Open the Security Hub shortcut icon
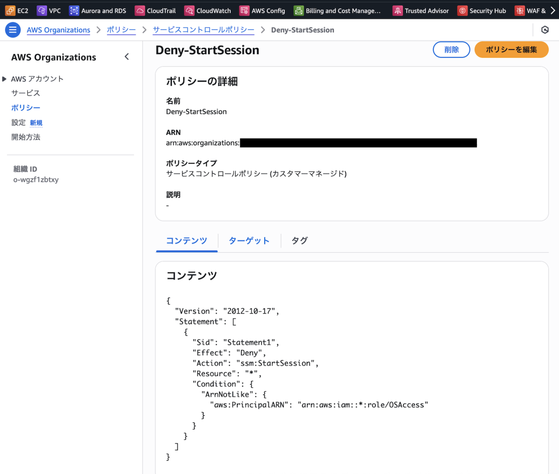 click(462, 11)
